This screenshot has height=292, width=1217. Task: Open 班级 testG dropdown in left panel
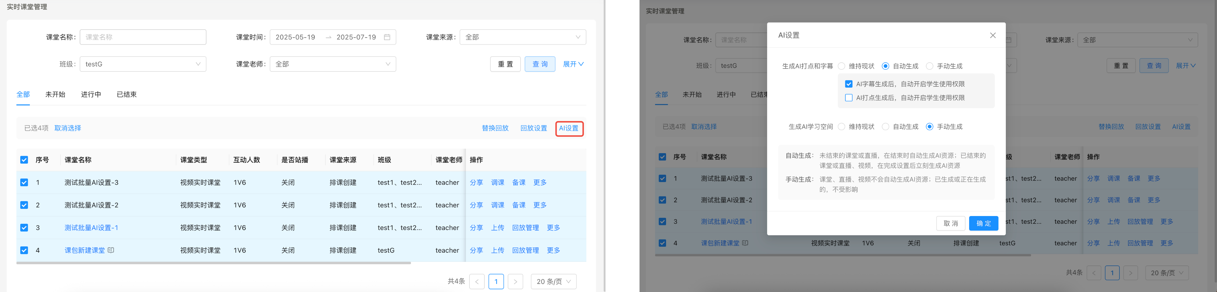point(143,64)
